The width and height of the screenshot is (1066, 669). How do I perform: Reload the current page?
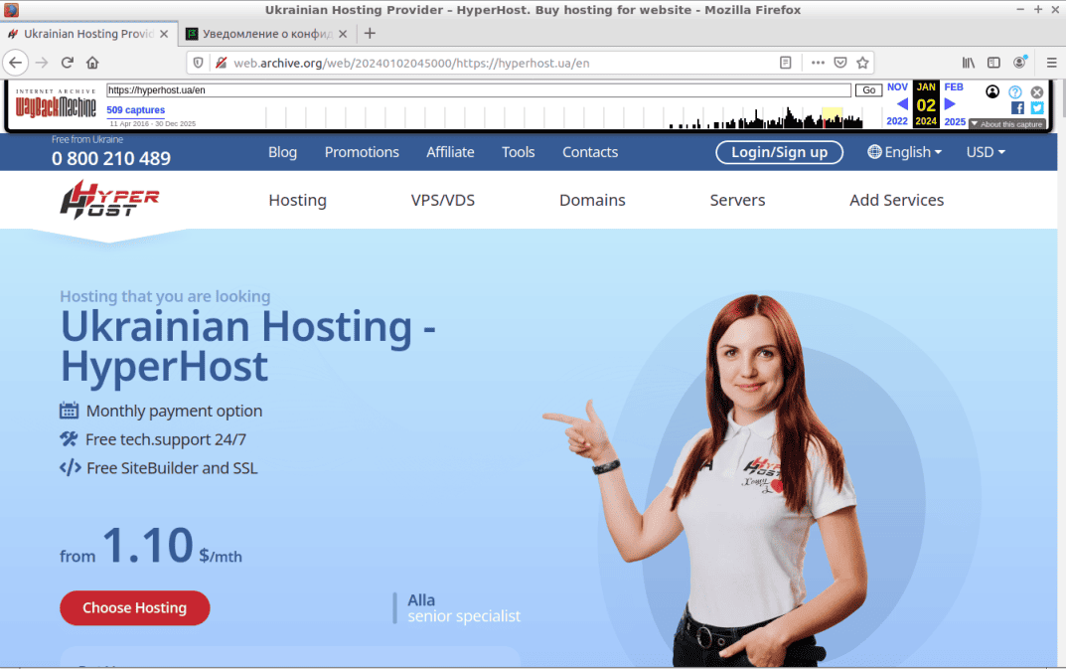tap(68, 63)
